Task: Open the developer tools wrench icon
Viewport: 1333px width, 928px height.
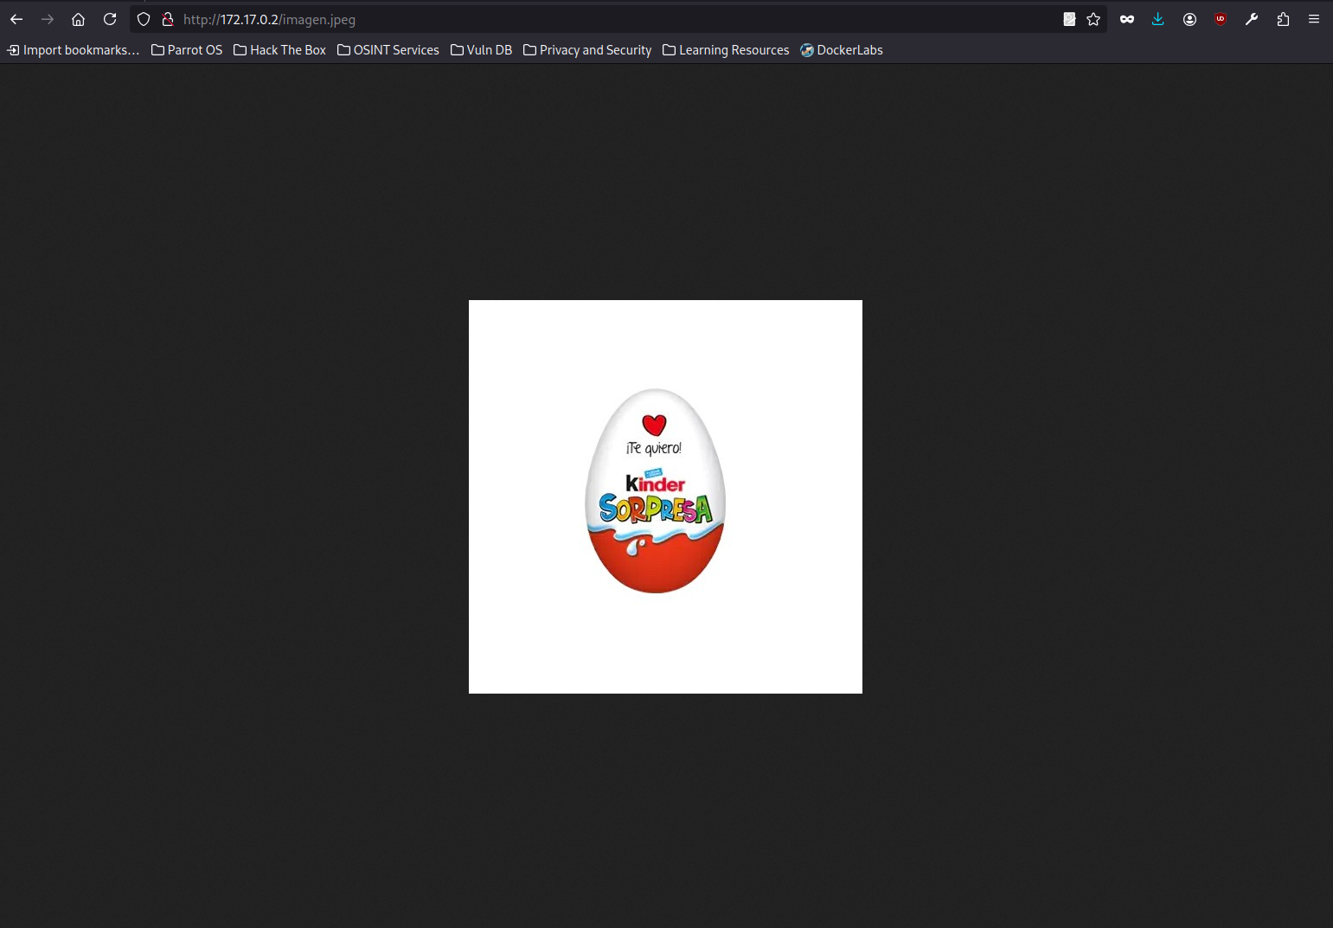Action: coord(1251,19)
